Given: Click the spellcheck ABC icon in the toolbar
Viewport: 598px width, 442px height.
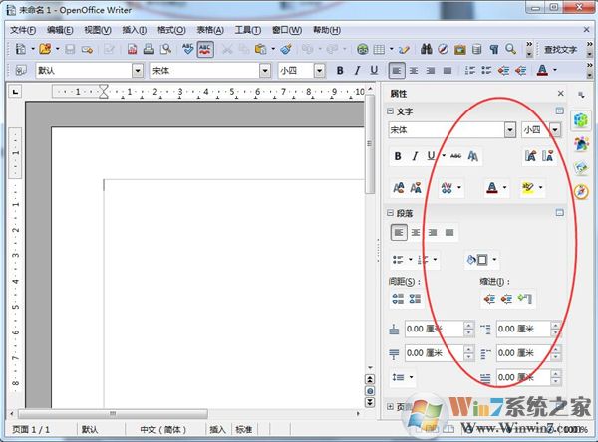Looking at the screenshot, I should coord(186,49).
